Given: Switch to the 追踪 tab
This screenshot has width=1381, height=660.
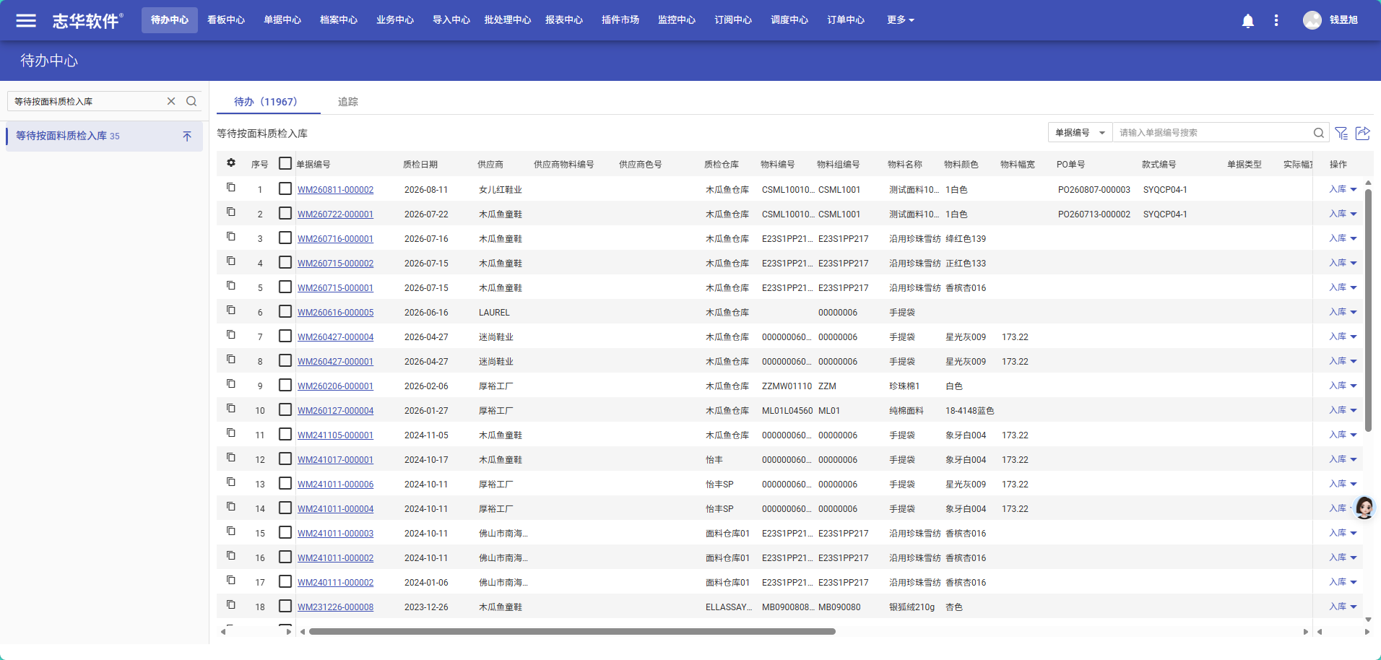Looking at the screenshot, I should coord(348,102).
